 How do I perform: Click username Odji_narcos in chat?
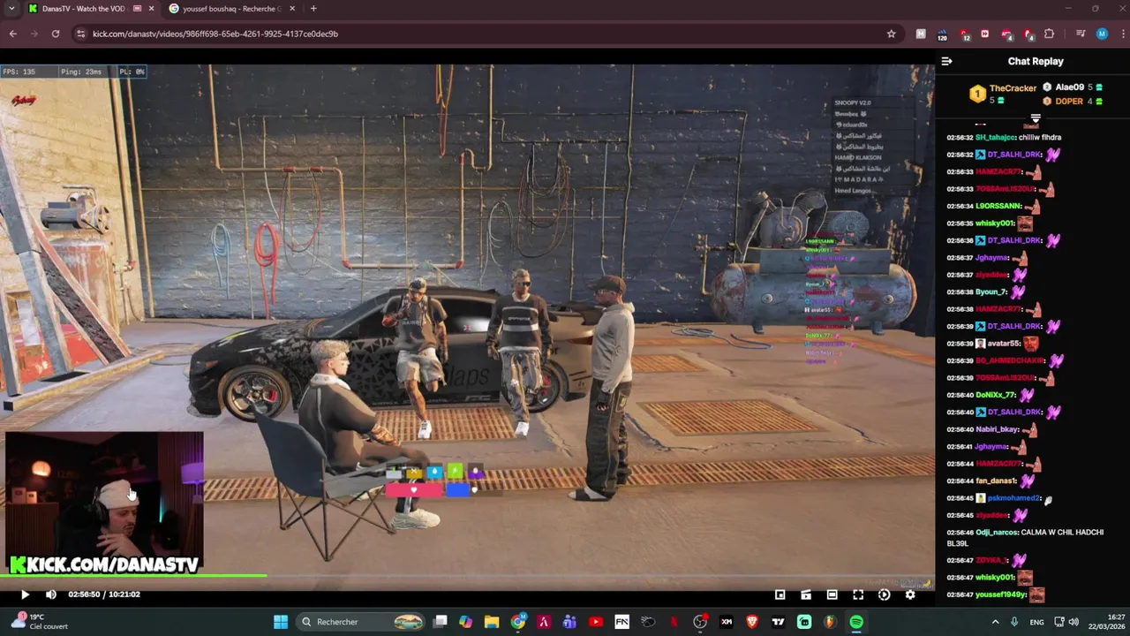996,533
